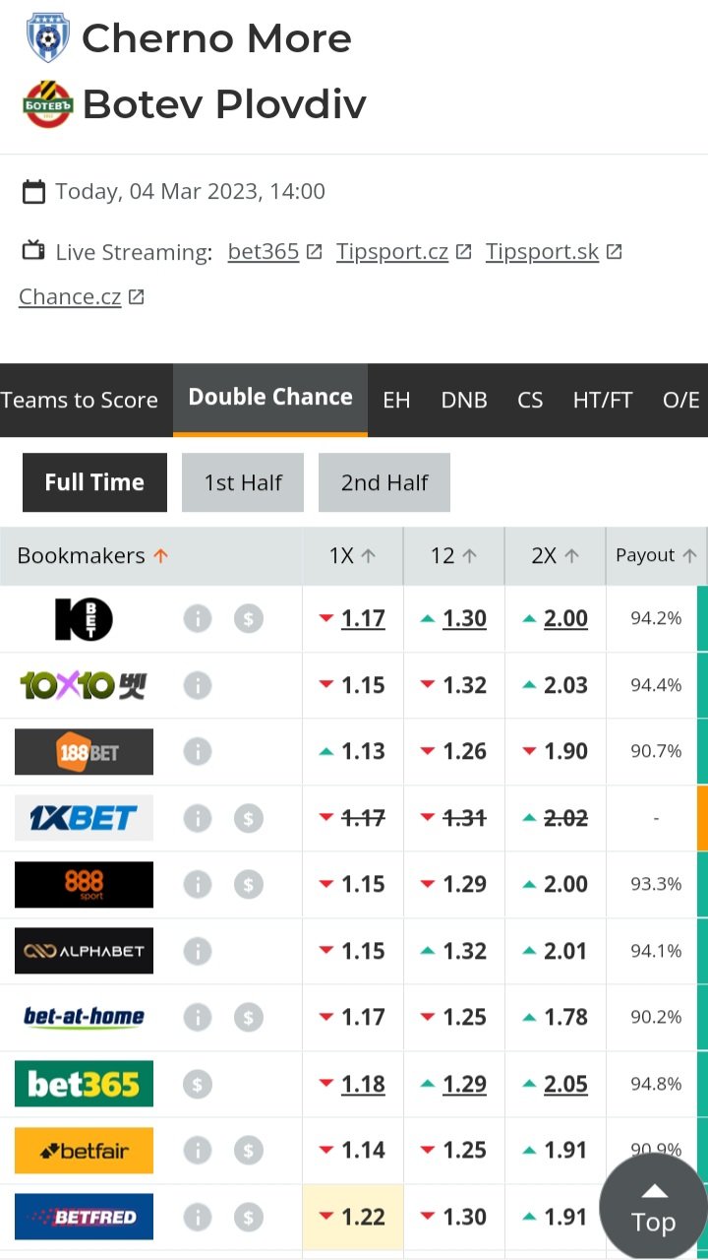
Task: Switch to 1st Half odds
Action: [x=243, y=482]
